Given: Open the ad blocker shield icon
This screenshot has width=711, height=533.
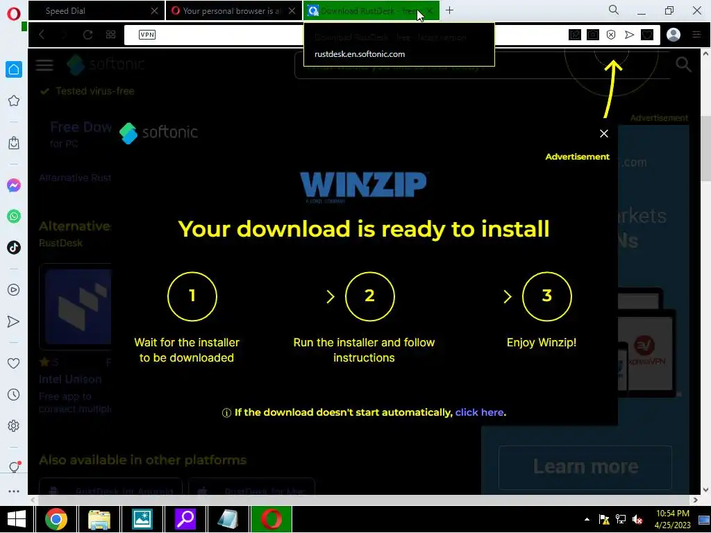Looking at the screenshot, I should 611,35.
